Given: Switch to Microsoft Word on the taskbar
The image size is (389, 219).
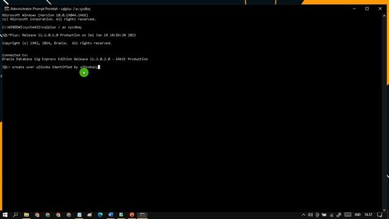Looking at the screenshot, I should (x=111, y=215).
